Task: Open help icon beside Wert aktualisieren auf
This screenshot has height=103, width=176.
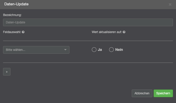Action: 124,32
